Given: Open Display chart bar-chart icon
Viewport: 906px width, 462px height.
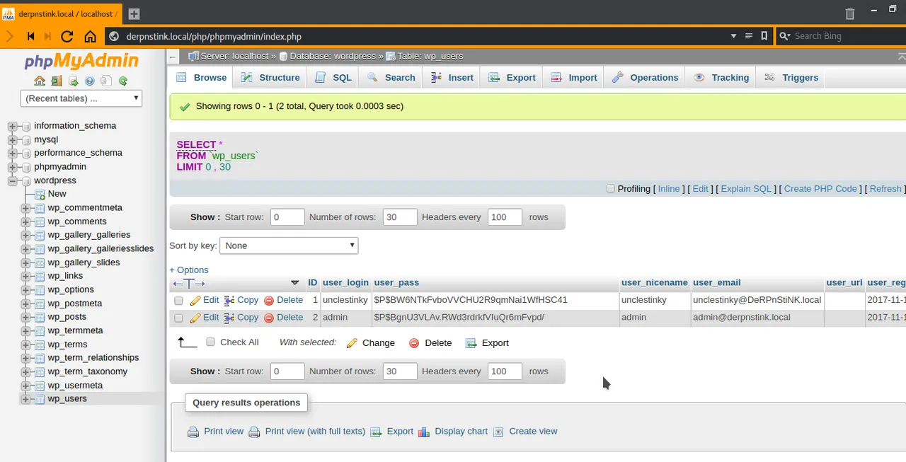Looking at the screenshot, I should tap(424, 432).
